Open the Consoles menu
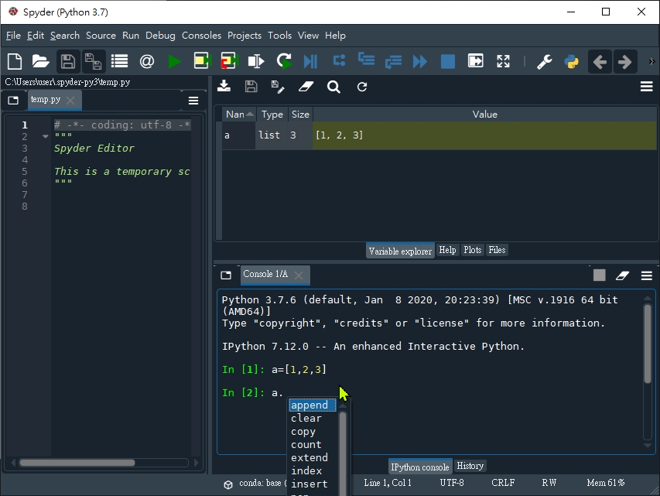 (201, 36)
